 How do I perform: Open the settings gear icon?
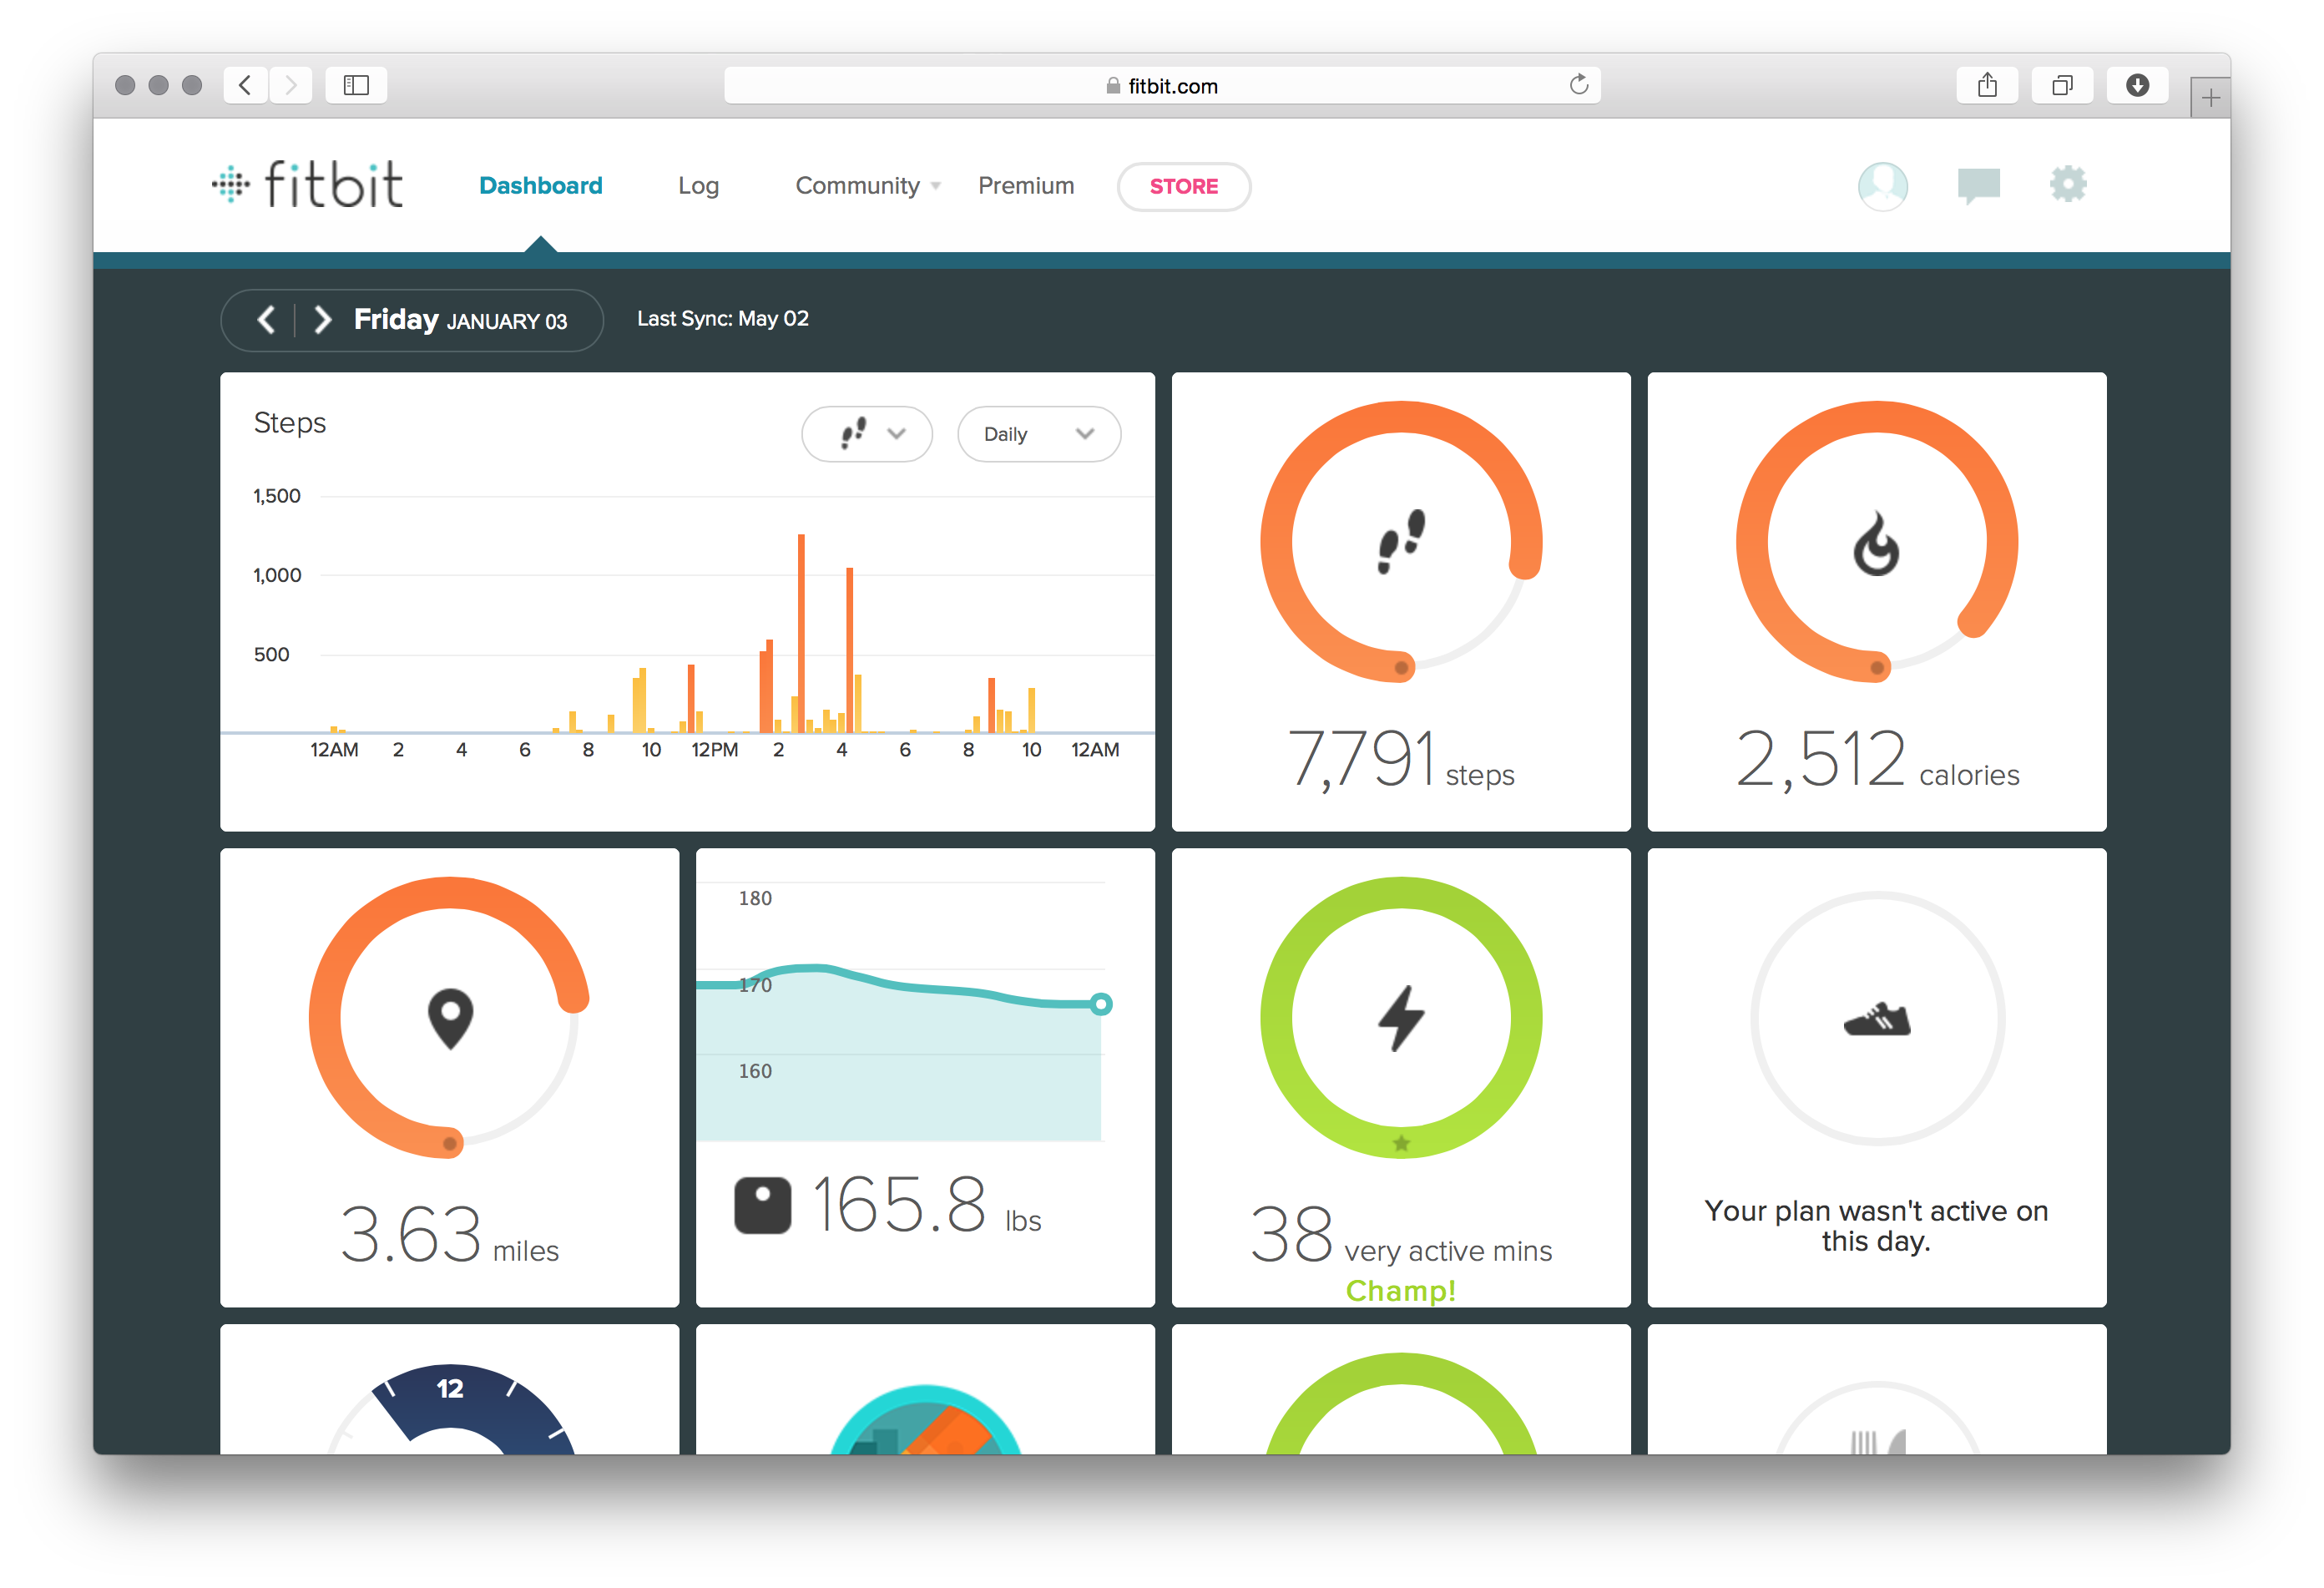coord(2068,184)
